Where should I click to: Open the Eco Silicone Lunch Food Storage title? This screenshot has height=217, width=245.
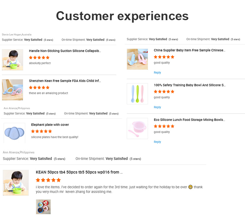tap(189, 120)
